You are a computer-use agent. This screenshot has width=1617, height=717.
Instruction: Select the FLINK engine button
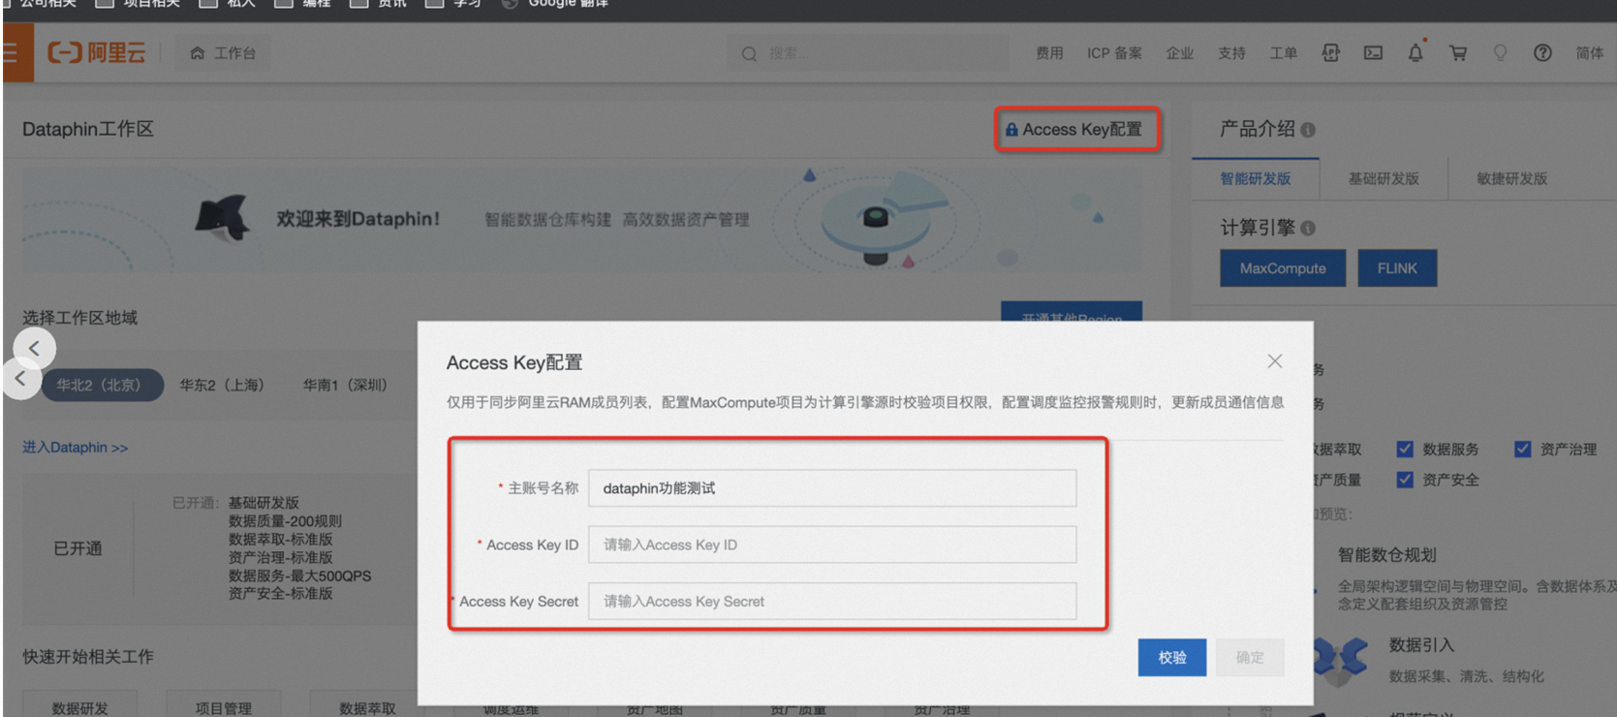1397,268
